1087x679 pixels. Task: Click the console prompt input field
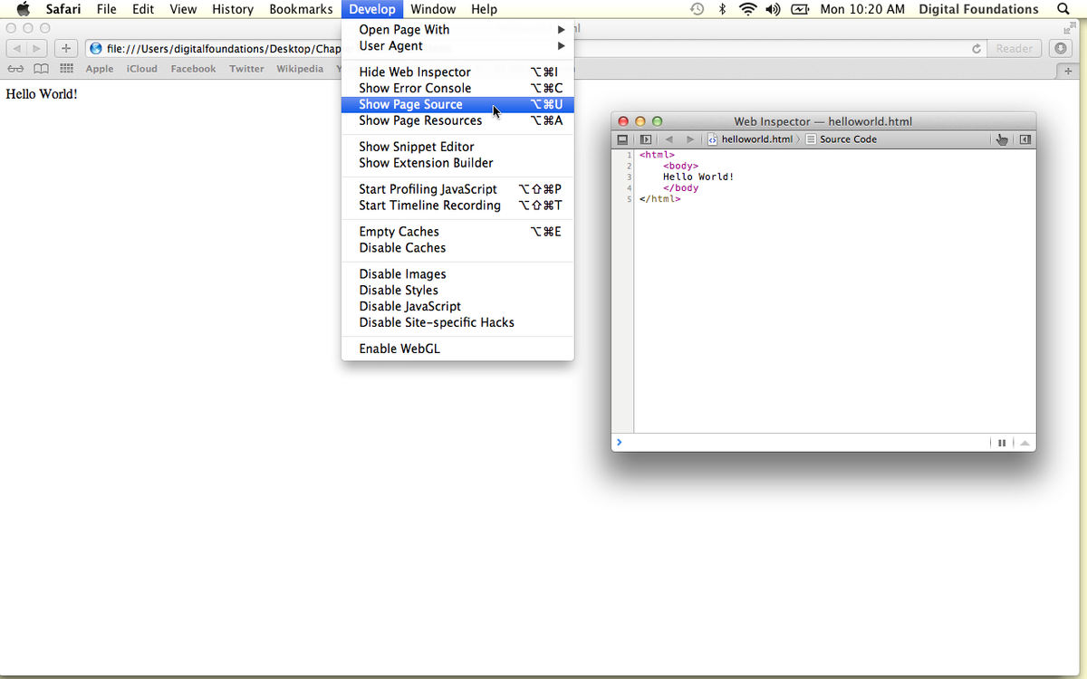(797, 443)
